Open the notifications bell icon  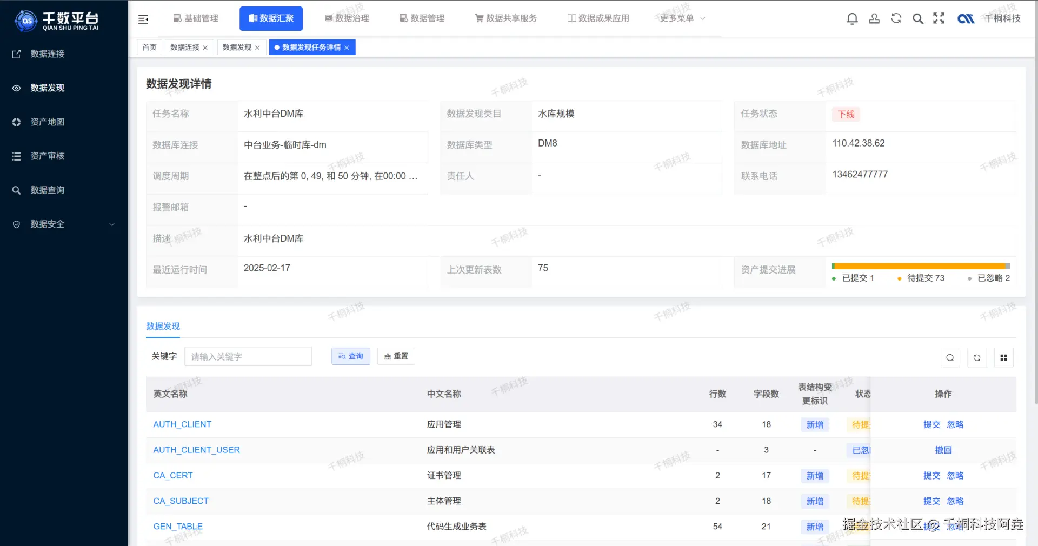852,18
